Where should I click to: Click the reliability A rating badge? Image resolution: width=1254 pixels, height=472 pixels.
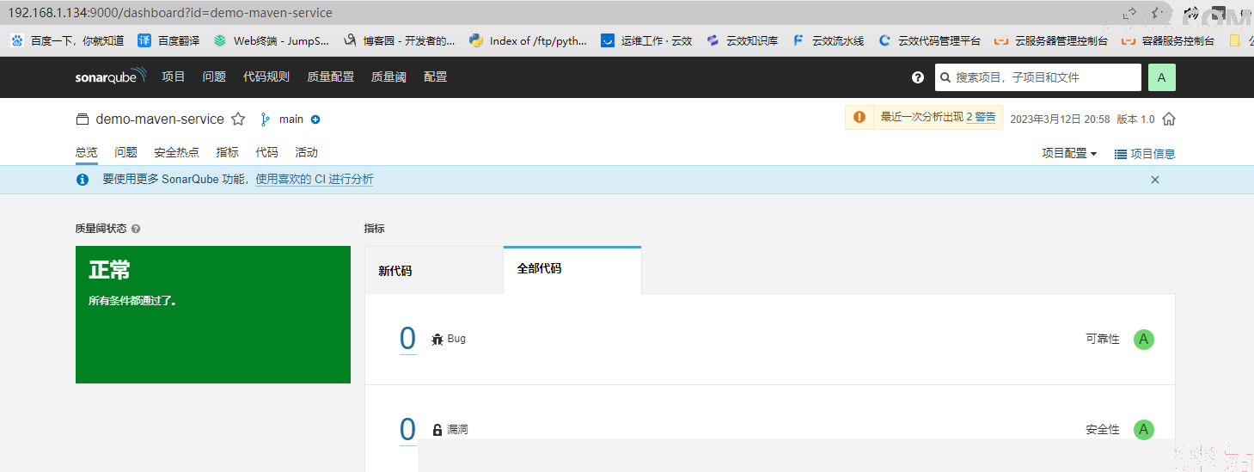1143,339
